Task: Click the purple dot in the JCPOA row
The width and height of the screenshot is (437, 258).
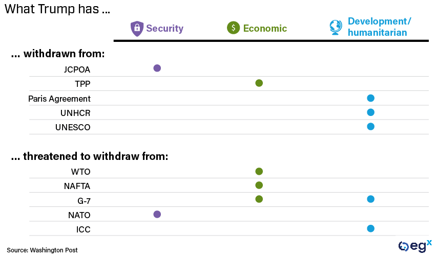Action: pyautogui.click(x=157, y=68)
